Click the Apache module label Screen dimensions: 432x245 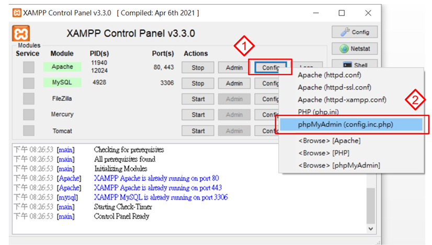pos(62,67)
